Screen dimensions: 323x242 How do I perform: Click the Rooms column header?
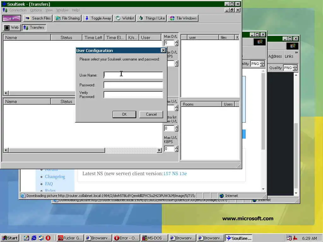(x=201, y=104)
